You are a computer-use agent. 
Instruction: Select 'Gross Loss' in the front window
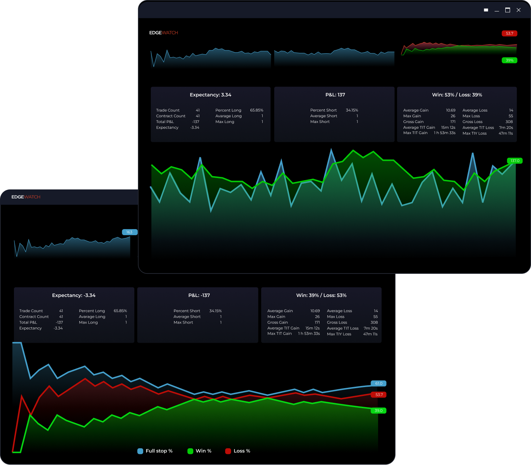pyautogui.click(x=472, y=122)
